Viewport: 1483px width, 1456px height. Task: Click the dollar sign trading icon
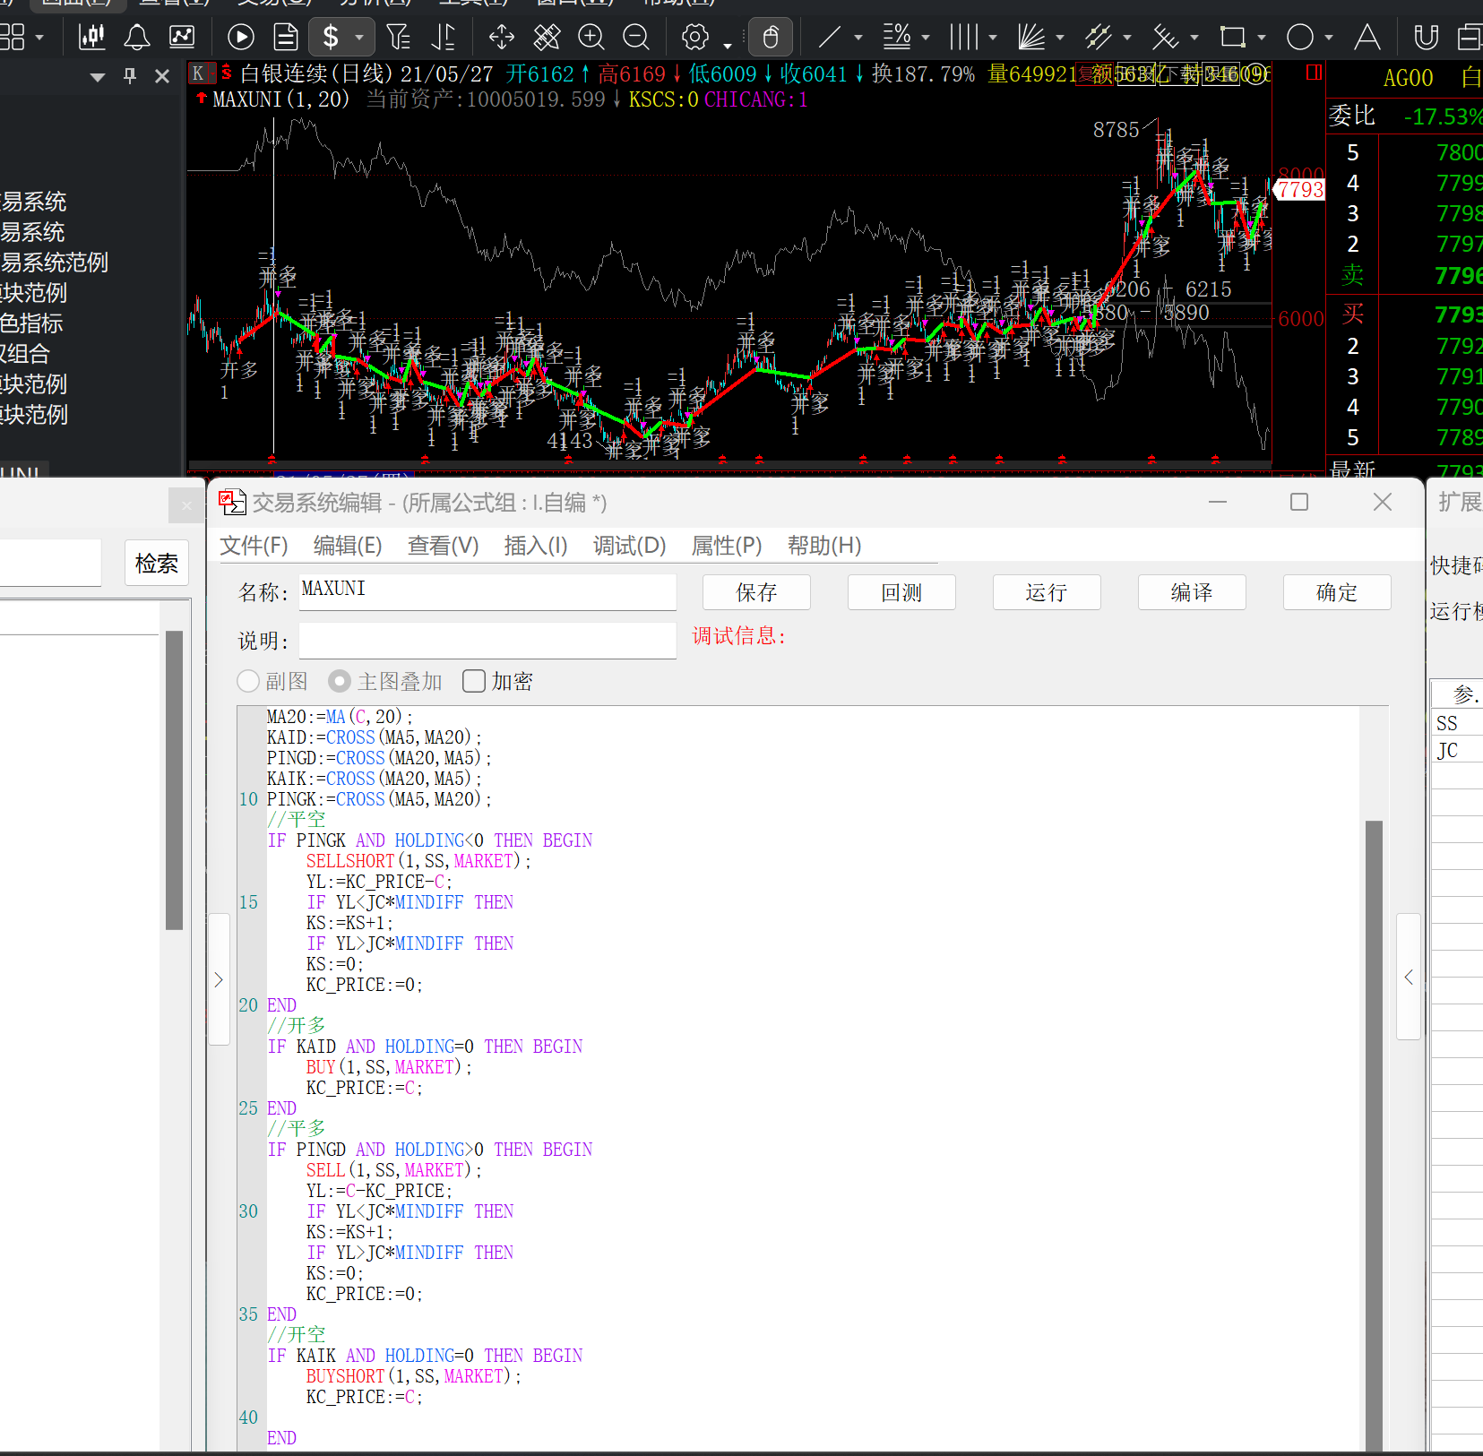tap(331, 37)
